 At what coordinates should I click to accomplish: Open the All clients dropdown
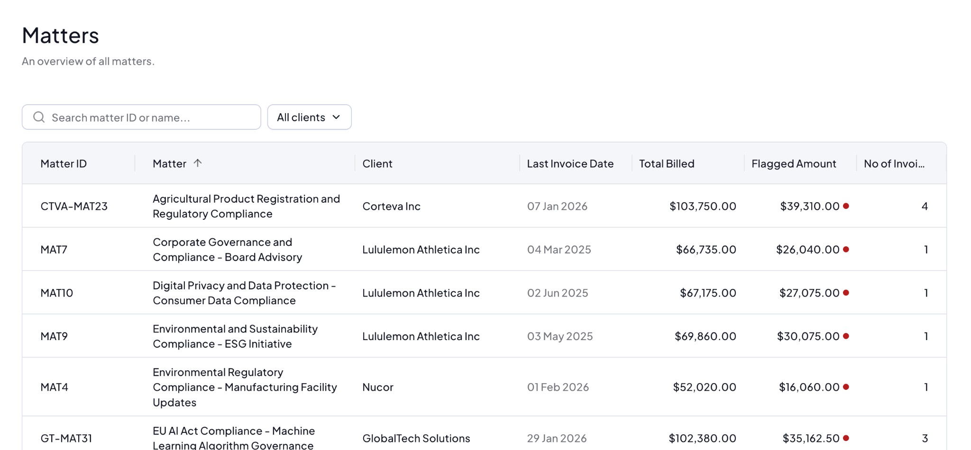309,117
